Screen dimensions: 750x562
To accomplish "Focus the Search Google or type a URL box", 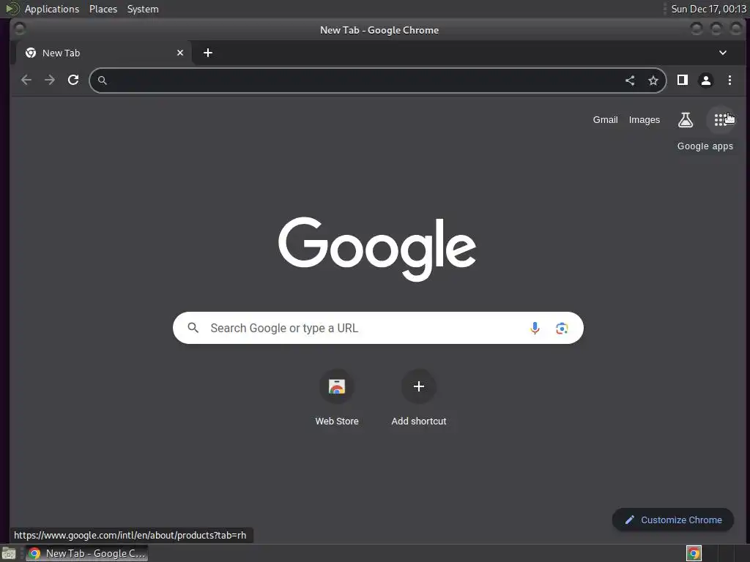I will (378, 328).
